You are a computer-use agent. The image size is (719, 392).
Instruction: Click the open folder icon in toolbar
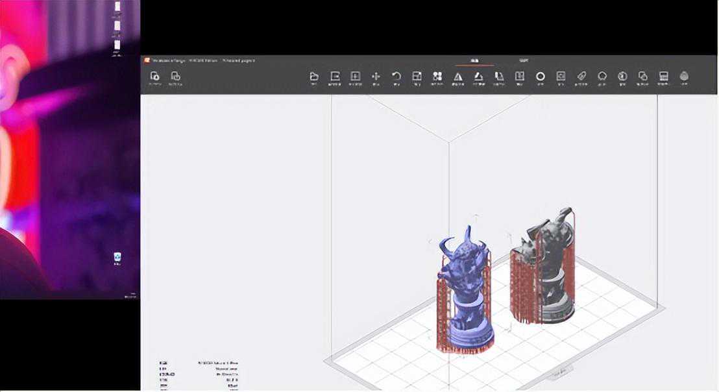pyautogui.click(x=314, y=77)
